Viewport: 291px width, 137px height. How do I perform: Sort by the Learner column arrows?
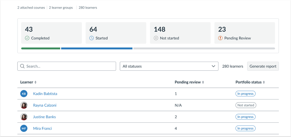coord(36,82)
